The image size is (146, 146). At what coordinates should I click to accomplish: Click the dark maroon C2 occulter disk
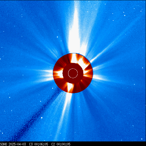point(73,73)
